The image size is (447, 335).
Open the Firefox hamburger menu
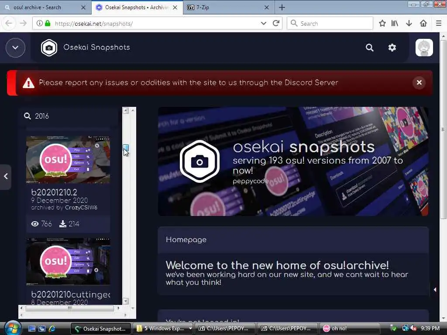tap(439, 24)
